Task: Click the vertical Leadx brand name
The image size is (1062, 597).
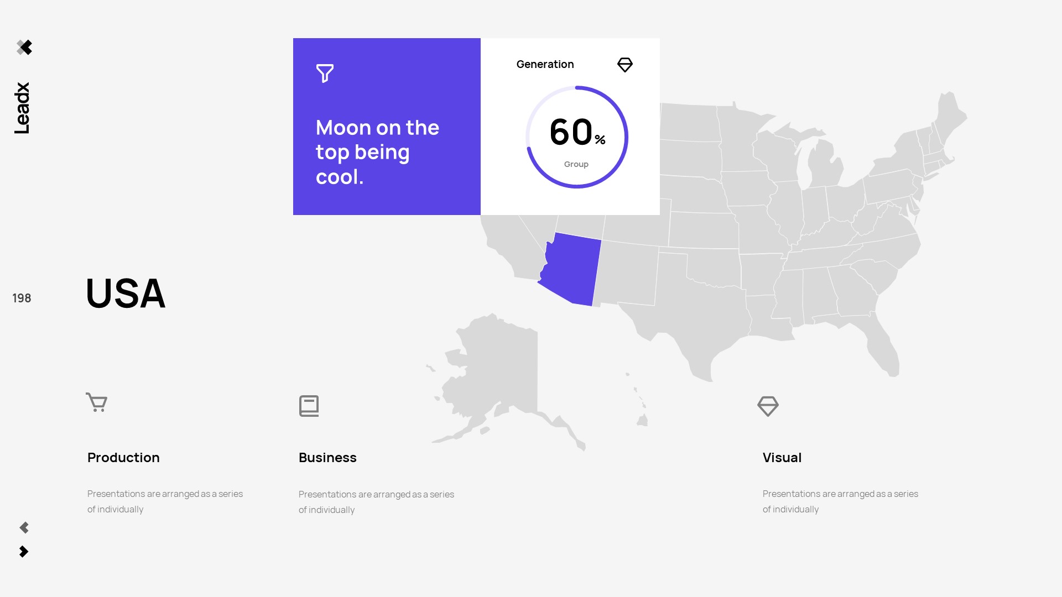Action: coord(22,108)
